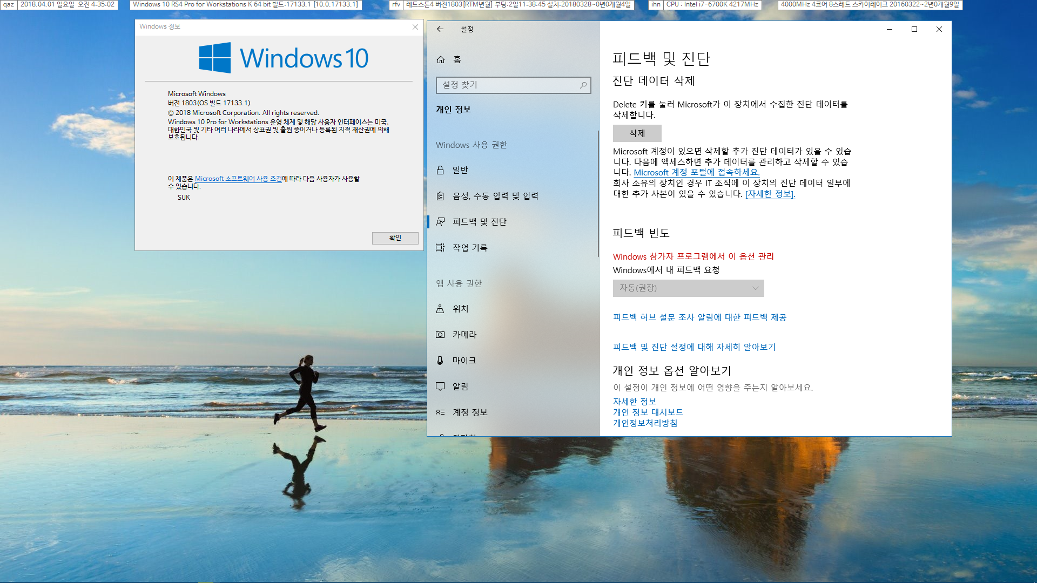Viewport: 1037px width, 583px height.
Task: Click the Settings sidebar scrollbar
Action: point(598,194)
